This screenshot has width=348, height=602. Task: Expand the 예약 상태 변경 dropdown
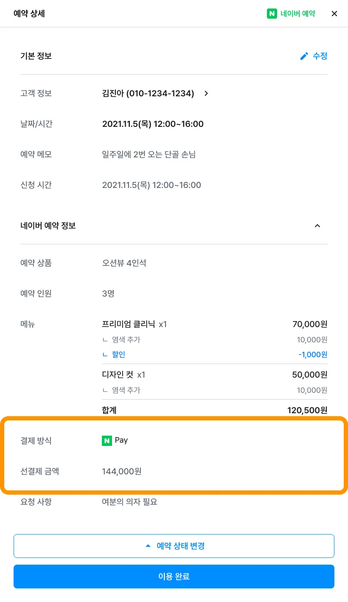[174, 546]
